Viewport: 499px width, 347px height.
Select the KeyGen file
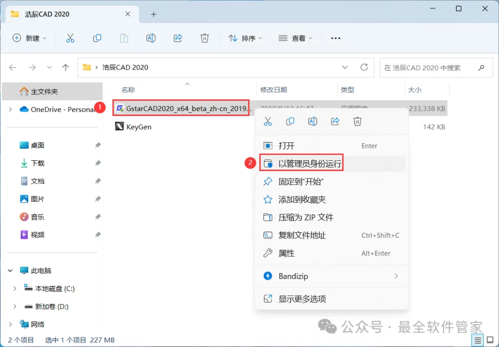[133, 127]
